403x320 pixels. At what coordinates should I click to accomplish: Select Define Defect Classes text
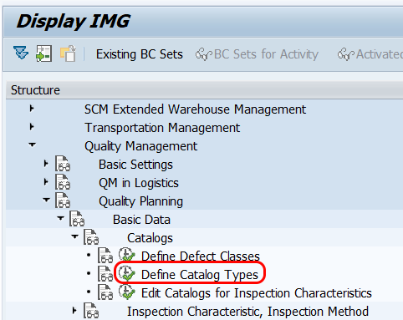pos(201,257)
